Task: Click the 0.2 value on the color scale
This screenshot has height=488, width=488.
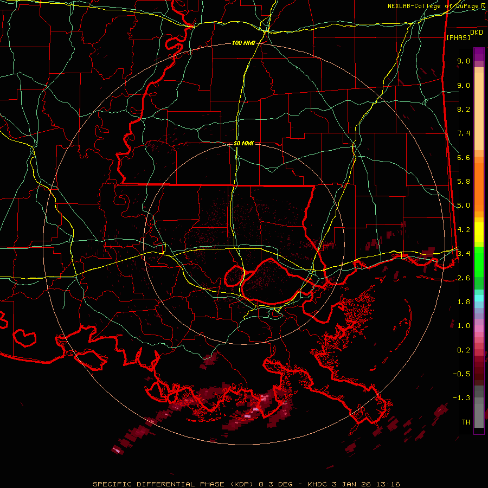Action: [464, 350]
